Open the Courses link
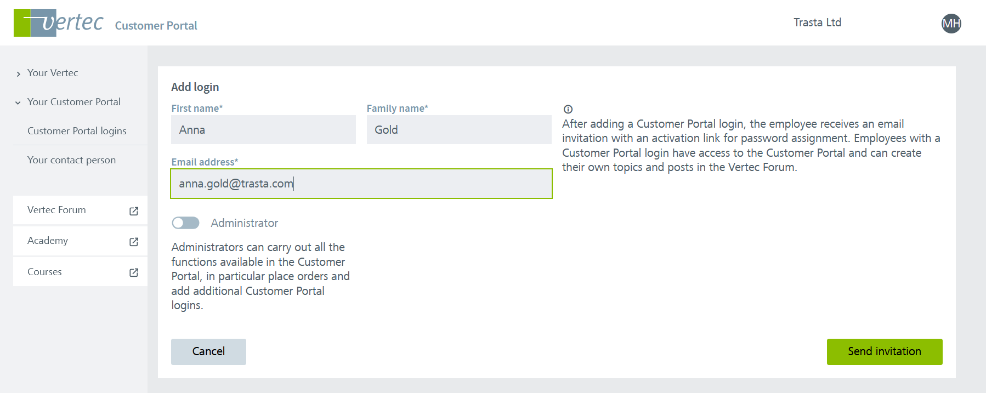 (44, 272)
